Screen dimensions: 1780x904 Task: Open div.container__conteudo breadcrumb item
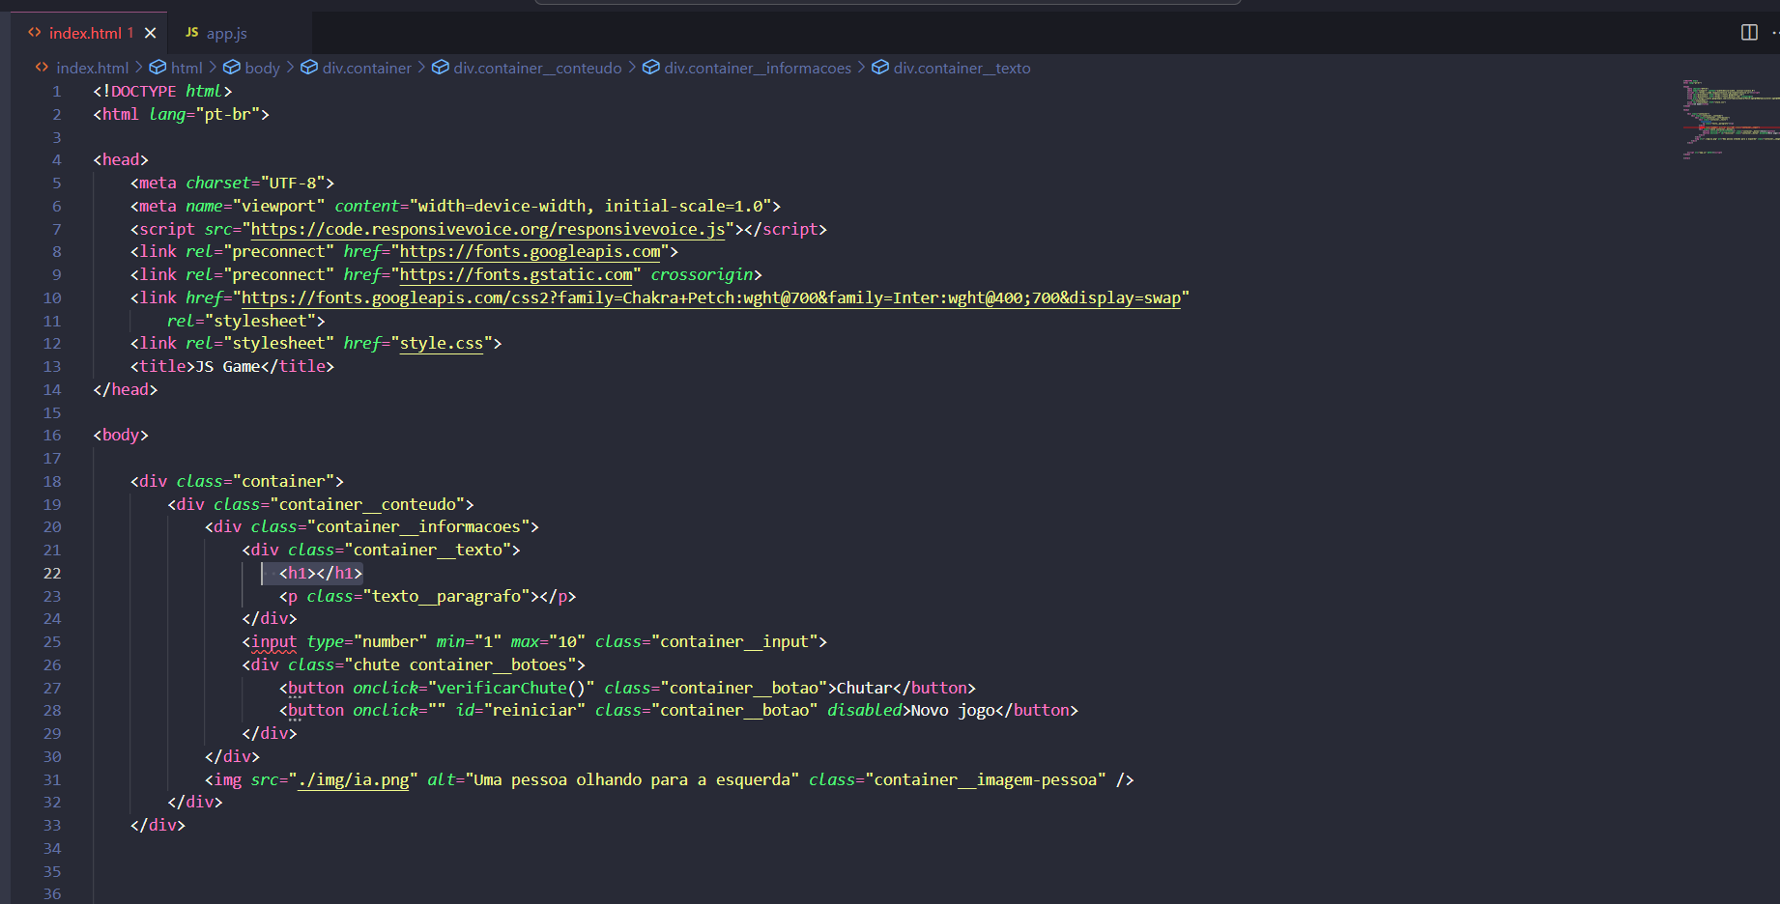[537, 68]
